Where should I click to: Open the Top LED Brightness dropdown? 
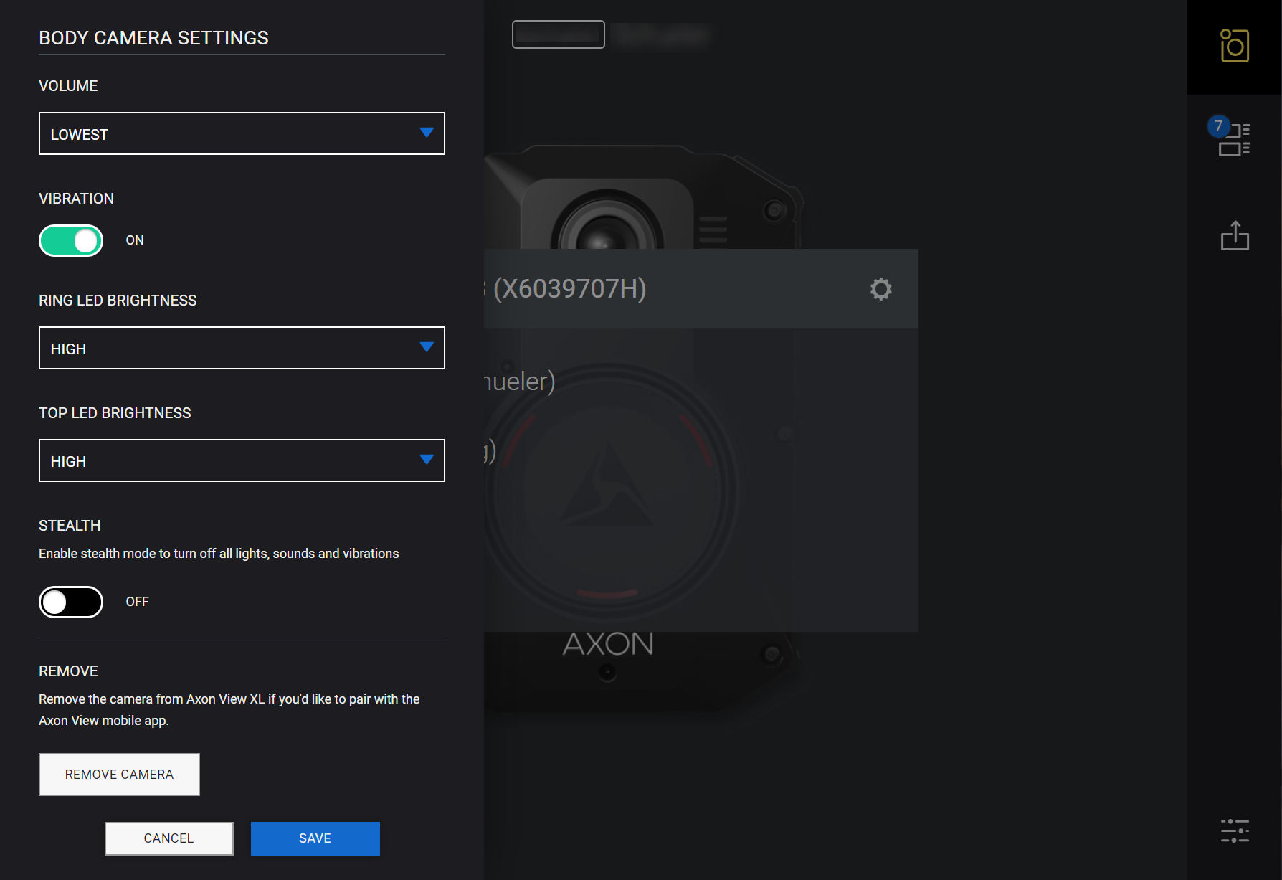(242, 460)
